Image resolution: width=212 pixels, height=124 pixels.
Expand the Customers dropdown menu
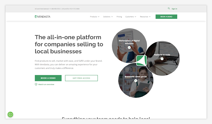(x=131, y=17)
